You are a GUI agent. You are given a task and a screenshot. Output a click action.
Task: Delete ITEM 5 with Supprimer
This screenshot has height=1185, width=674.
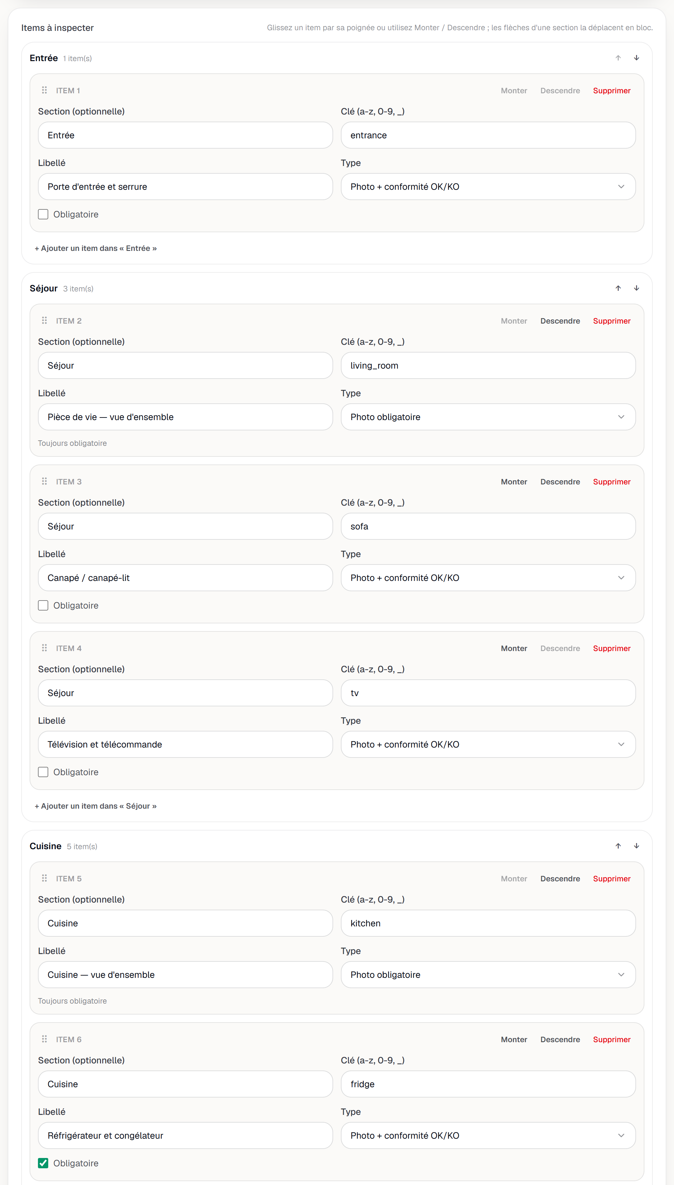pos(612,878)
